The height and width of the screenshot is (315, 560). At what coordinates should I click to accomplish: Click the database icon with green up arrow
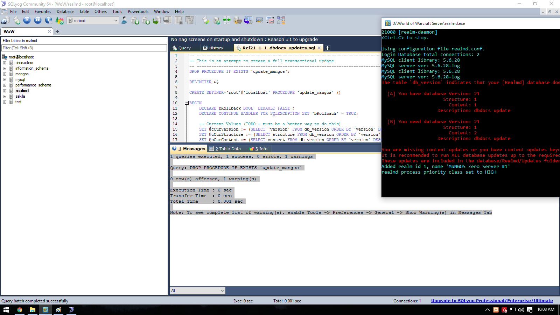tap(146, 20)
